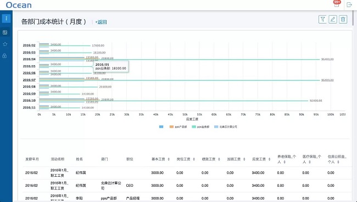
Task: Click the 姓名 column header
Action: tap(79, 159)
